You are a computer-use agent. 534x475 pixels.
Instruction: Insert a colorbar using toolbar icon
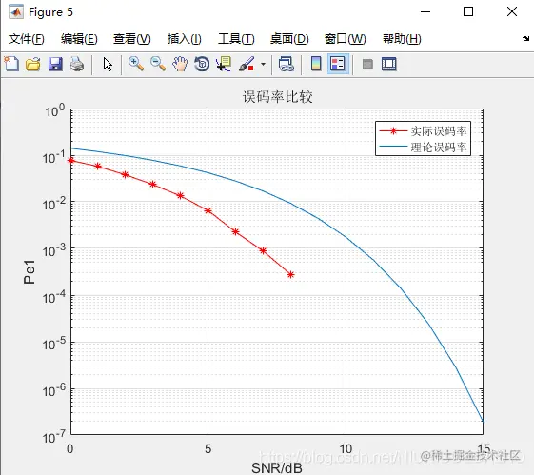coord(316,64)
